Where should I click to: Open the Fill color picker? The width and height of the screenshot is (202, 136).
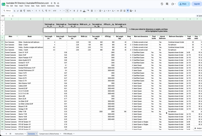[x=88, y=11]
